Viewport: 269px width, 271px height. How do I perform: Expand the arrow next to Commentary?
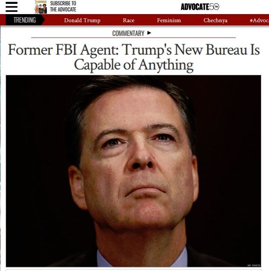coord(149,33)
